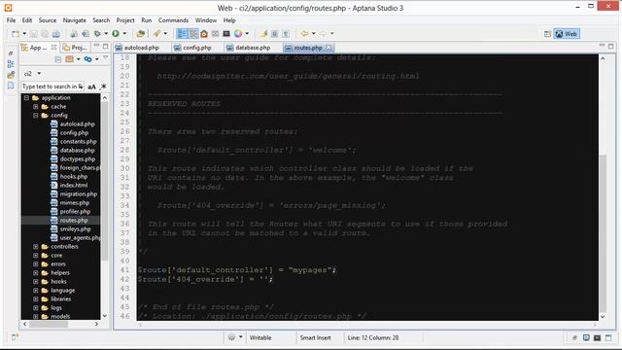
Task: Click the Smart Insert status entry
Action: [x=315, y=337]
